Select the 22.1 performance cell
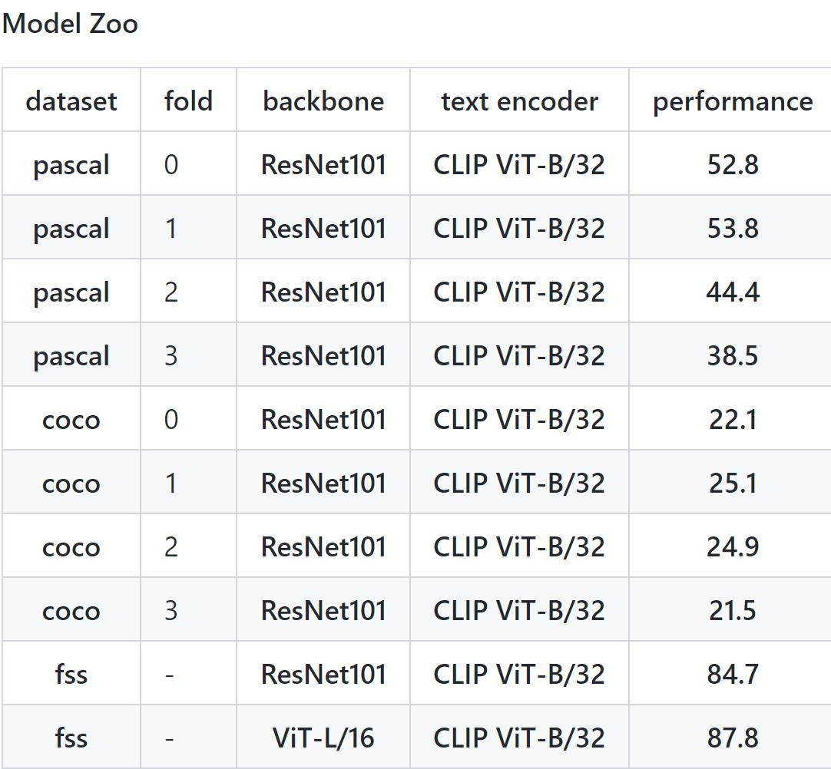The height and width of the screenshot is (769, 831). (732, 420)
